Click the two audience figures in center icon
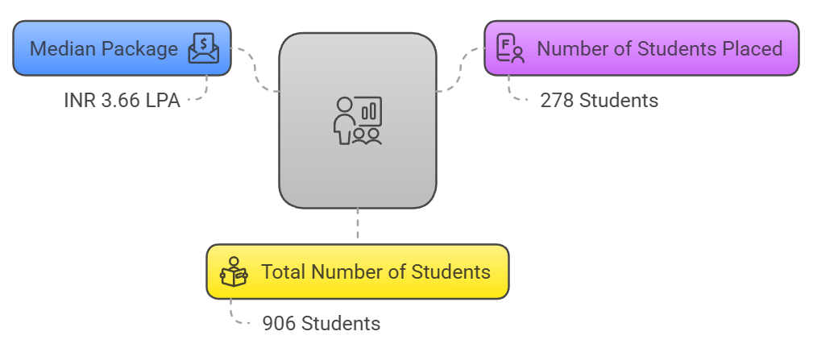The image size is (813, 352). coord(366,136)
